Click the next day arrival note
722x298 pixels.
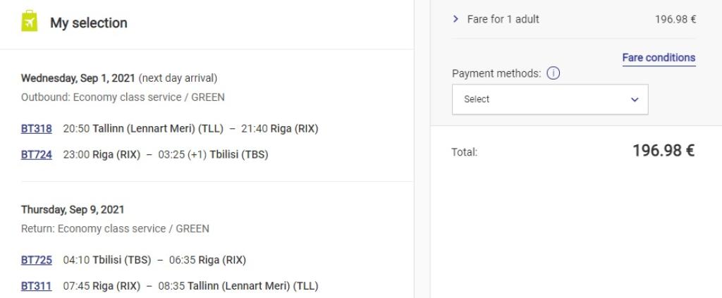[x=178, y=77]
